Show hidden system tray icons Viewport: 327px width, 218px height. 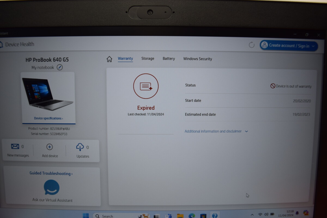click(x=252, y=215)
